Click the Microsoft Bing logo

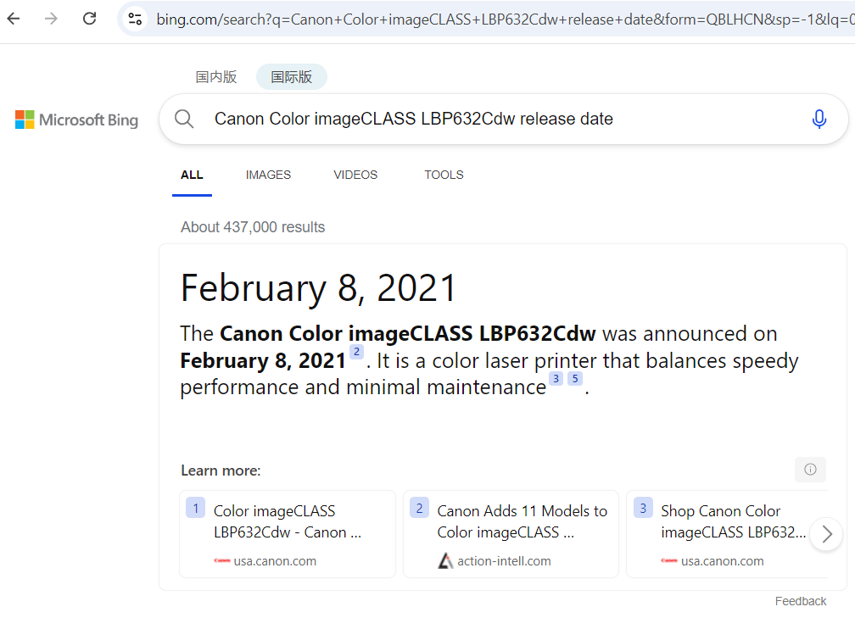coord(76,120)
